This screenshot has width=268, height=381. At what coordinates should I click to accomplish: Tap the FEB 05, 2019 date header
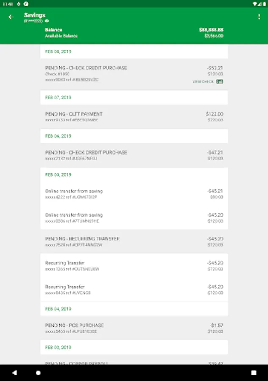coord(58,174)
